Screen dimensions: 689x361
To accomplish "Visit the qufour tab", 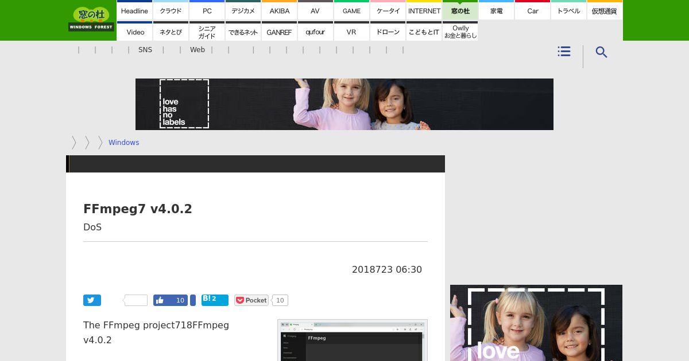I will [315, 32].
